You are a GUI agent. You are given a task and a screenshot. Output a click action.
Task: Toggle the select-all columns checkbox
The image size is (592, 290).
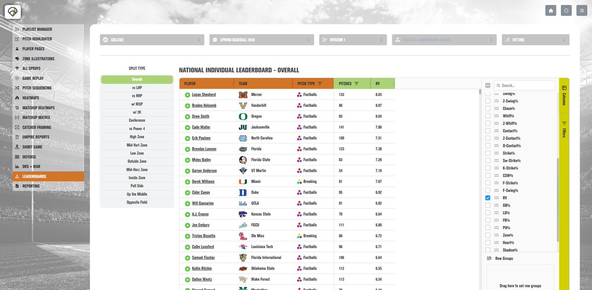pyautogui.click(x=488, y=85)
